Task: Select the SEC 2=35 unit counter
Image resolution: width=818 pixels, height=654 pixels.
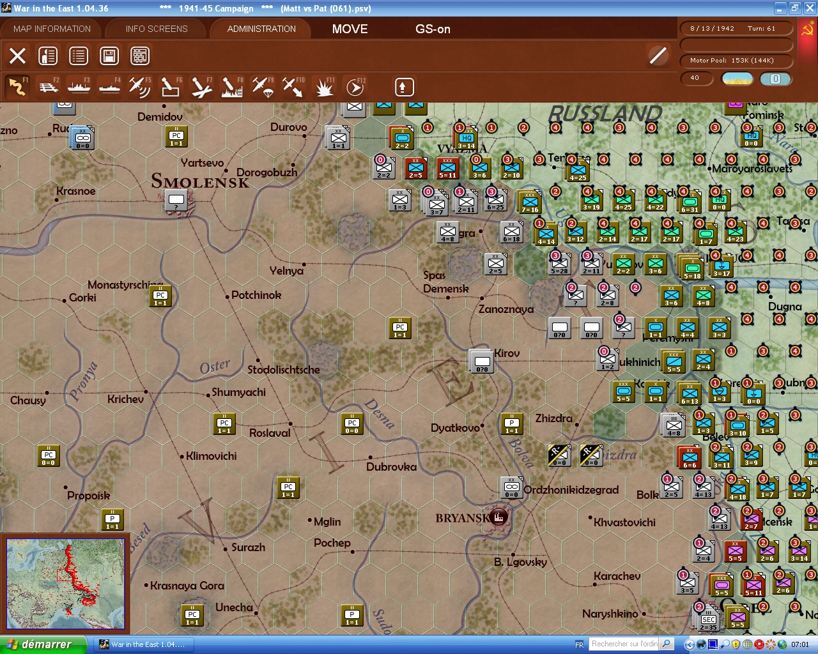Action: click(709, 620)
